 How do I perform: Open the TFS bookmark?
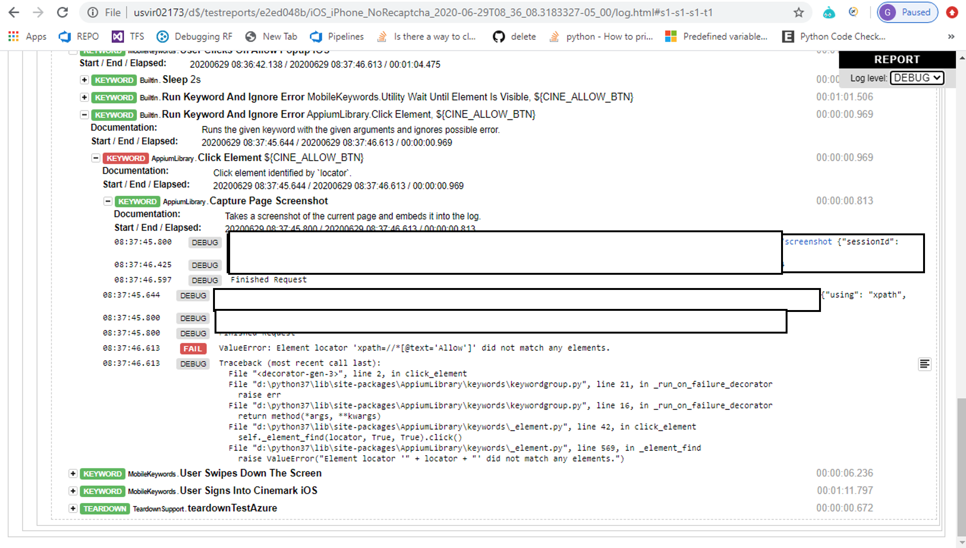click(x=128, y=36)
